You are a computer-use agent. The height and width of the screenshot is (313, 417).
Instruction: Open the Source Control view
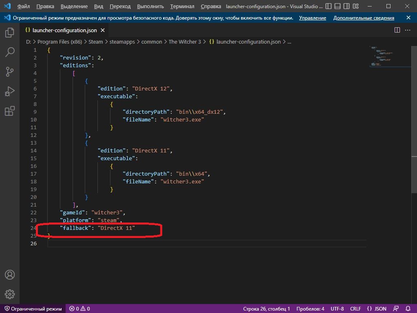(x=9, y=72)
